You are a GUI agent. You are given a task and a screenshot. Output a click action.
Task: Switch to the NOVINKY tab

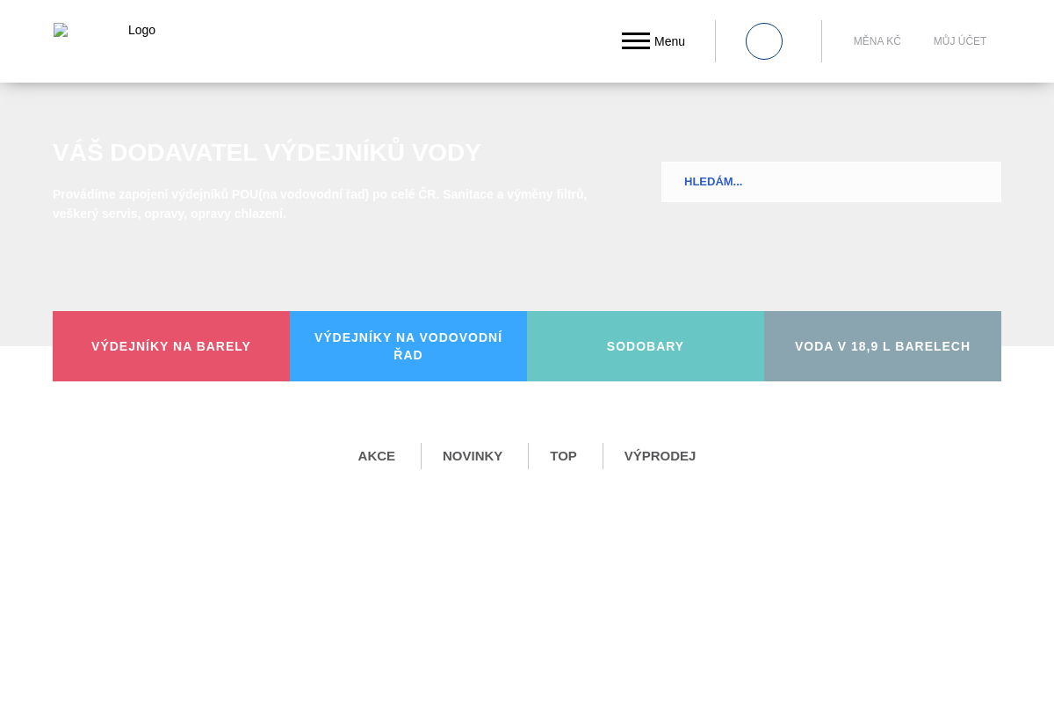click(x=473, y=456)
